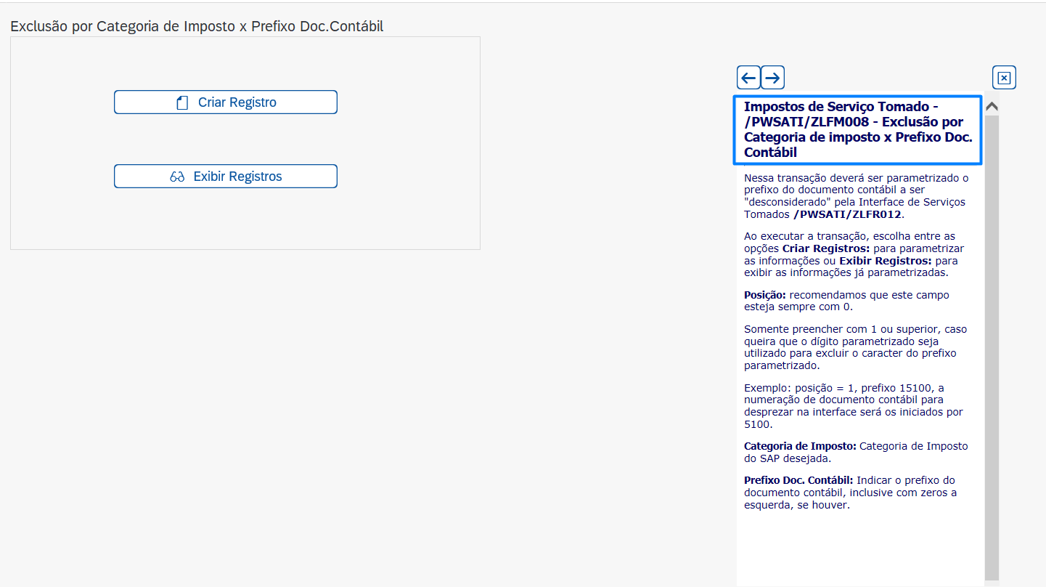The image size is (1046, 587).
Task: Click the glasses icon beside Exibir Registros
Action: pyautogui.click(x=177, y=177)
